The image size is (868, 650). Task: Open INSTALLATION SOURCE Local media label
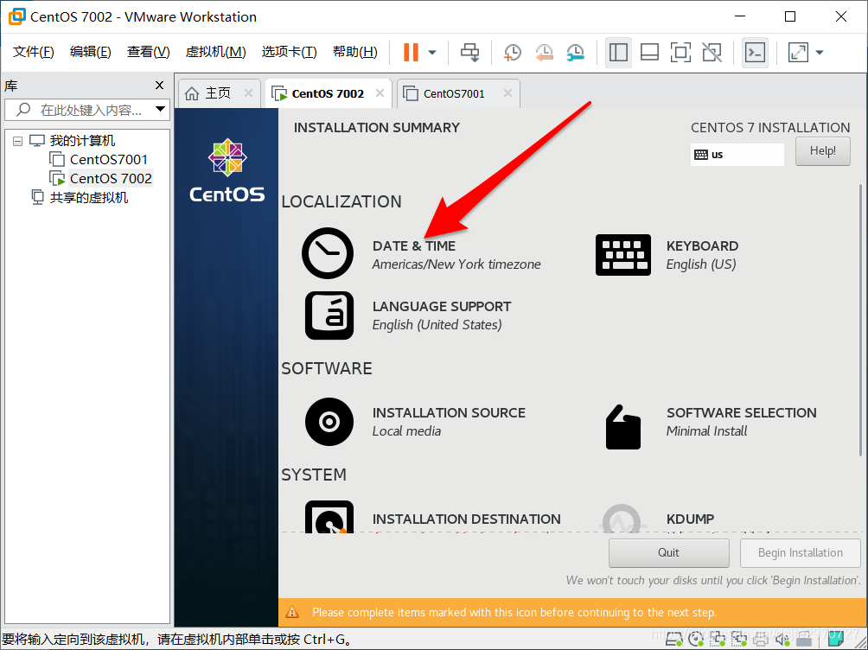[x=449, y=422]
